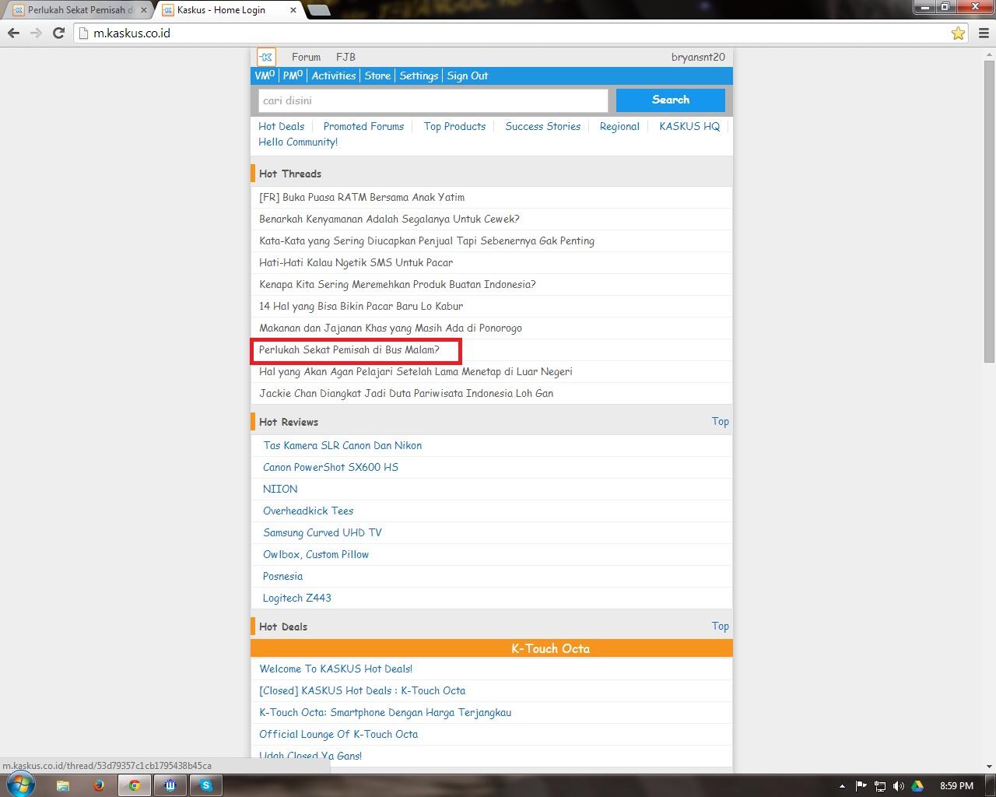Open thread 'Jackie Chan Diangkat Jadi Duta Pariwisata'
The width and height of the screenshot is (996, 797).
(406, 393)
